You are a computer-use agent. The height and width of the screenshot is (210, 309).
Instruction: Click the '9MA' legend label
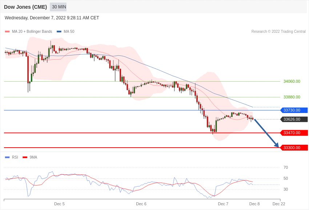33,157
